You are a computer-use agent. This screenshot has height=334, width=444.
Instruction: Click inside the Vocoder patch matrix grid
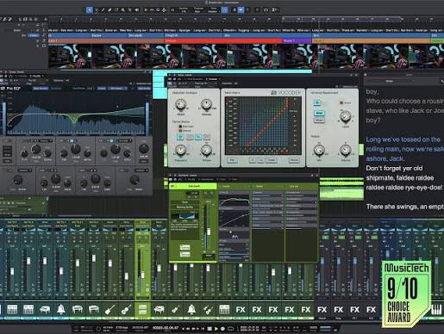263,126
